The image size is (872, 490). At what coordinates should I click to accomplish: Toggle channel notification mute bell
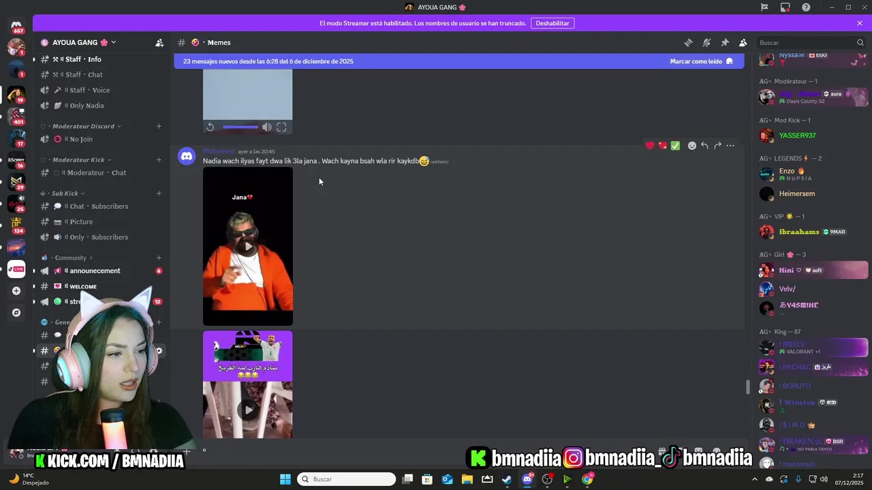pyautogui.click(x=706, y=42)
